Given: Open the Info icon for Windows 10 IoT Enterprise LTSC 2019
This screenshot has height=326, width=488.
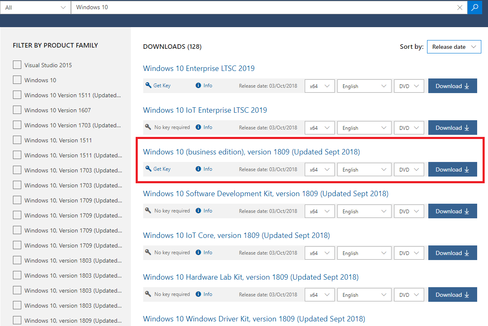Looking at the screenshot, I should (x=198, y=127).
